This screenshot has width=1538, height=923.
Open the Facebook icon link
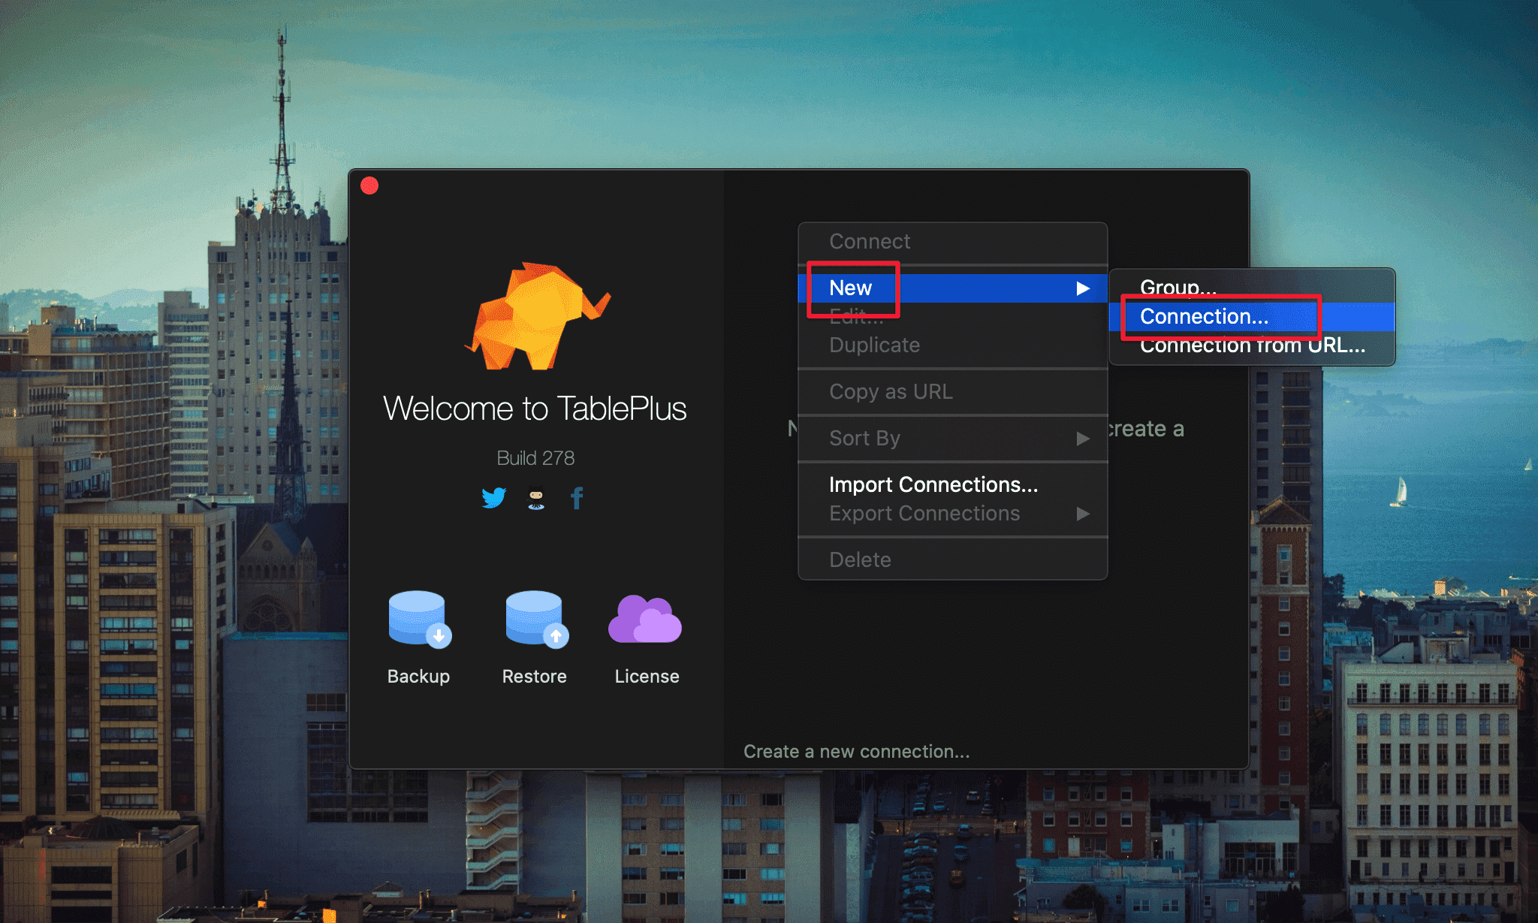(577, 498)
